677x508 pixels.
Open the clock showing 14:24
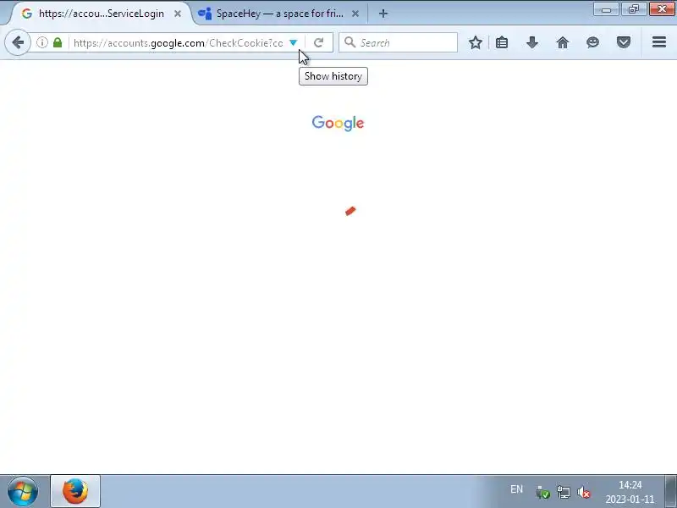click(630, 492)
